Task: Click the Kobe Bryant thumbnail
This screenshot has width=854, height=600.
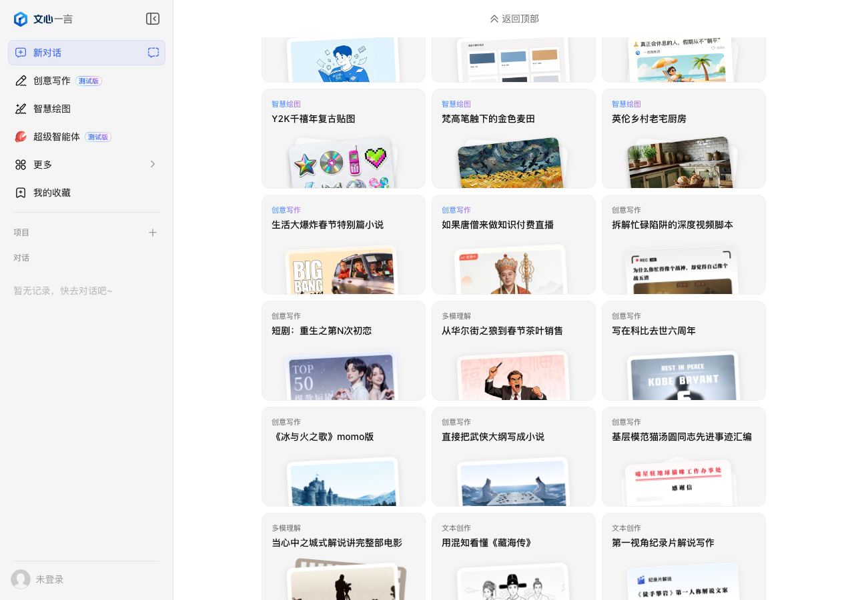Action: 684,376
